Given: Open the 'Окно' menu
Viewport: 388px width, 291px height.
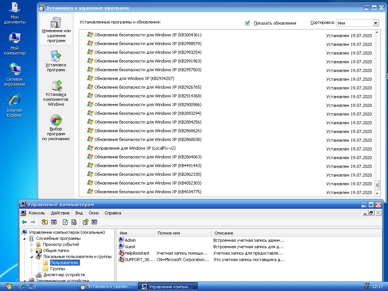Looking at the screenshot, I should pos(94,213).
